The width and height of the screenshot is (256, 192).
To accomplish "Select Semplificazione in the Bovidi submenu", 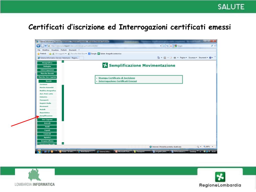I will coord(46,116).
